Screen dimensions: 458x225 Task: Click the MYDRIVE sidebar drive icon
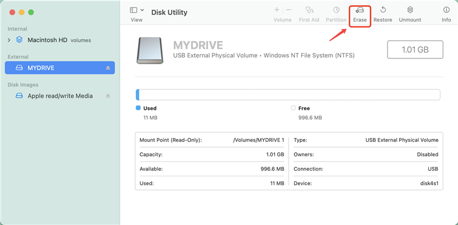click(x=19, y=68)
